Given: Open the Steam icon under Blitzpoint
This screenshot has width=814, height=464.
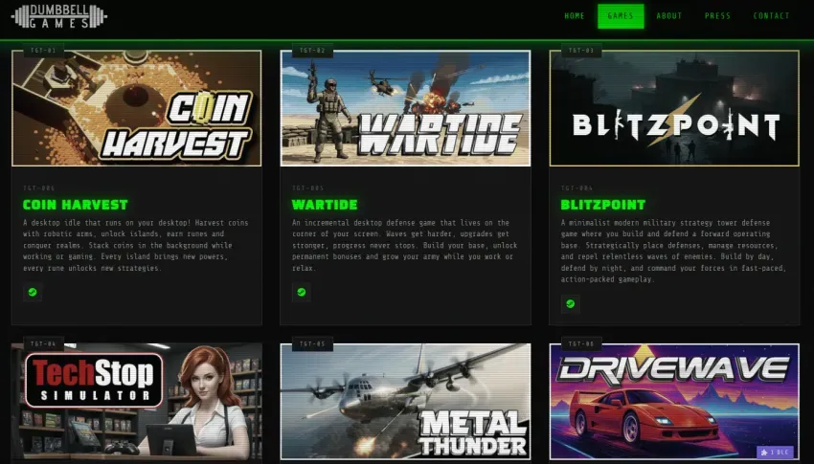Looking at the screenshot, I should click(x=571, y=304).
